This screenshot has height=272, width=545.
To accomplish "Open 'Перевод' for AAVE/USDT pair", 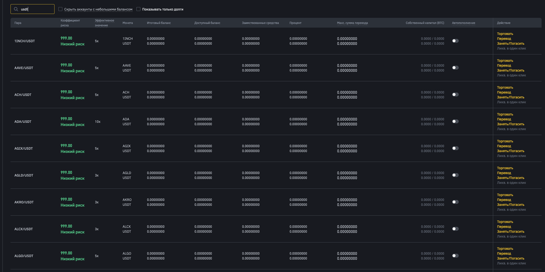I will [x=504, y=65].
